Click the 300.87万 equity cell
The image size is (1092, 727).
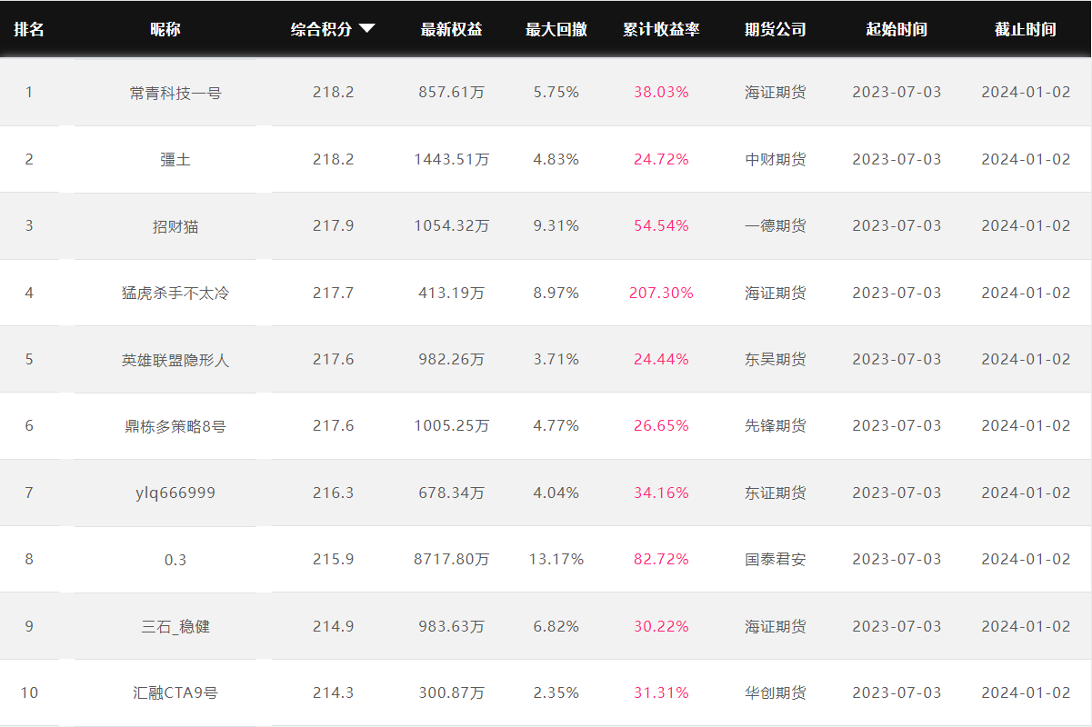point(452,693)
